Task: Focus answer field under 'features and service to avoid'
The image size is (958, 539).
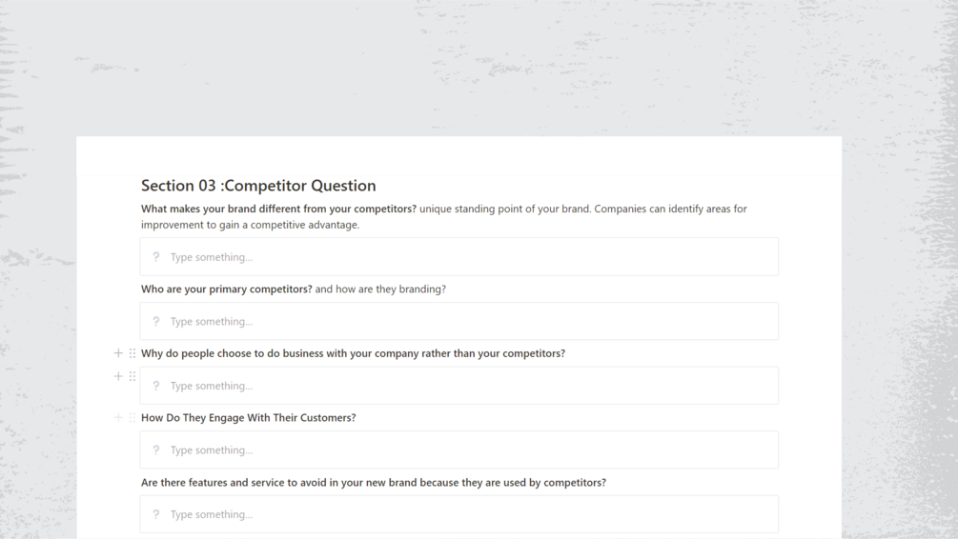Action: pyautogui.click(x=467, y=514)
